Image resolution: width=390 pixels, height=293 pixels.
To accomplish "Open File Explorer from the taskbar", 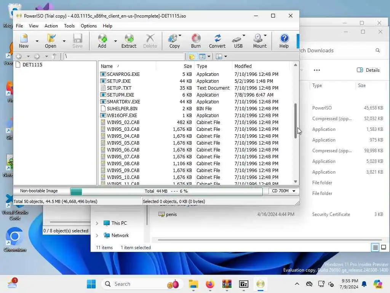I will click(x=193, y=284).
